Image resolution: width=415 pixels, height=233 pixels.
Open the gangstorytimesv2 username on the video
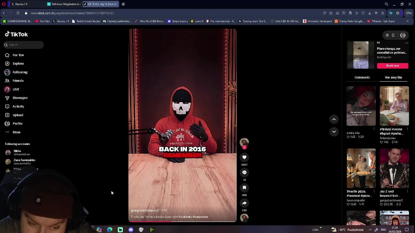coord(145,210)
